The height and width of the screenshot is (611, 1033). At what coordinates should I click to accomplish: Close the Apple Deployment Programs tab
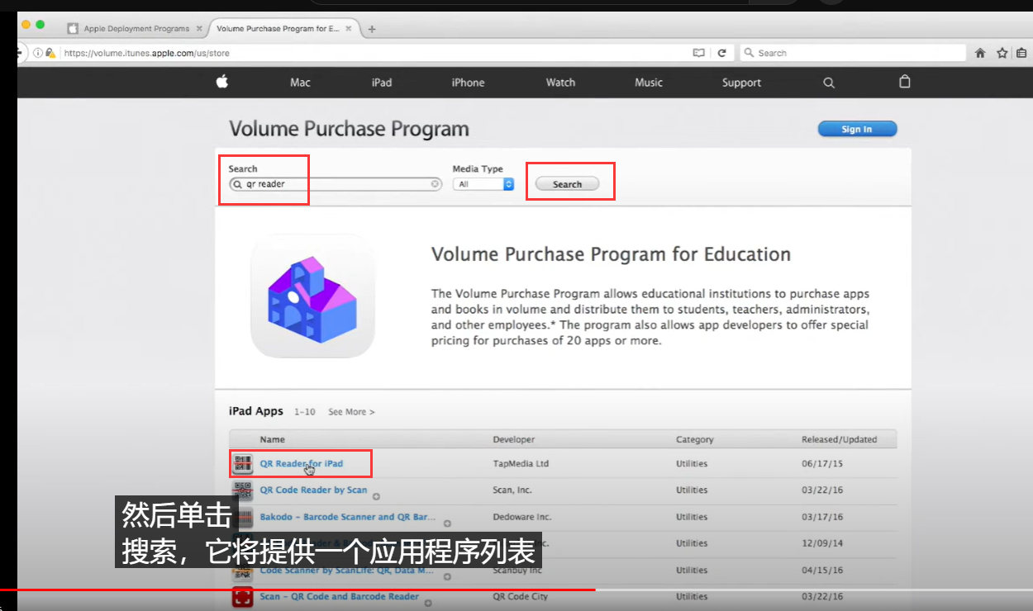point(200,29)
